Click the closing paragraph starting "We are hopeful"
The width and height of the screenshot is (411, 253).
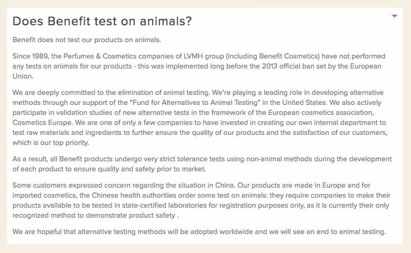click(199, 231)
